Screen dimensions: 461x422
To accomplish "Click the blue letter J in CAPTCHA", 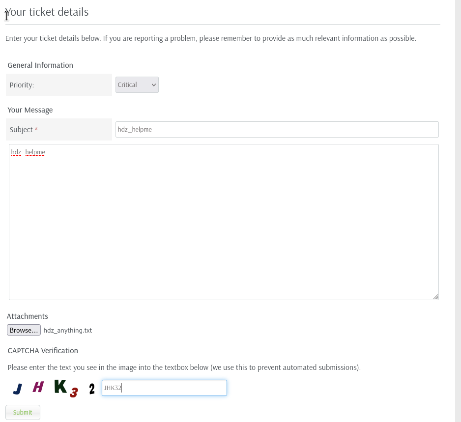I will pos(18,389).
